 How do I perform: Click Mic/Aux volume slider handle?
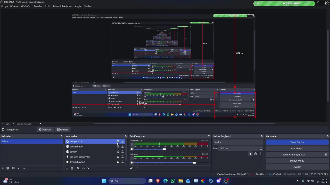pyautogui.click(x=194, y=163)
